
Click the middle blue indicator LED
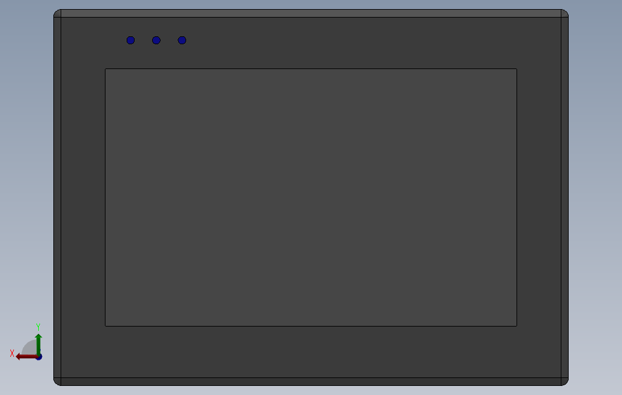[156, 40]
